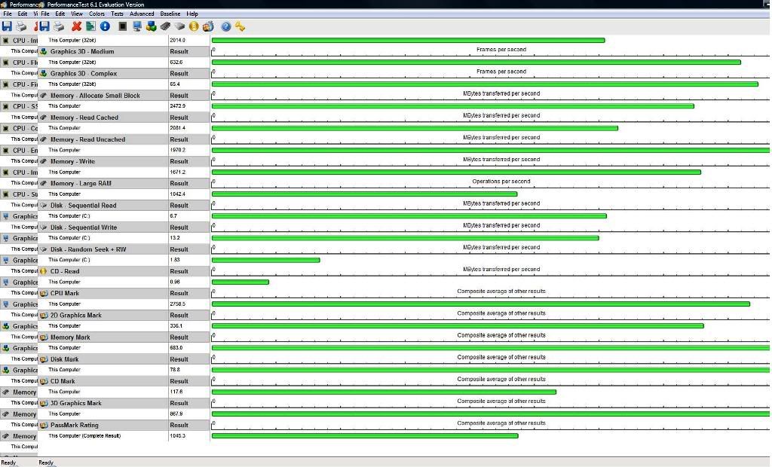Select the Disk Mark heading
Screen dimensions: 772x467
[65, 359]
